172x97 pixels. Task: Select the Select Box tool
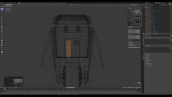pos(2,9)
